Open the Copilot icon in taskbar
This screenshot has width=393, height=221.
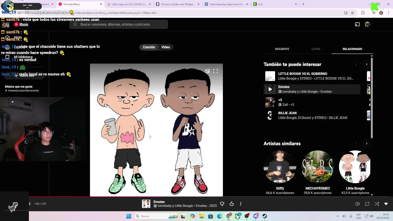pos(193,216)
